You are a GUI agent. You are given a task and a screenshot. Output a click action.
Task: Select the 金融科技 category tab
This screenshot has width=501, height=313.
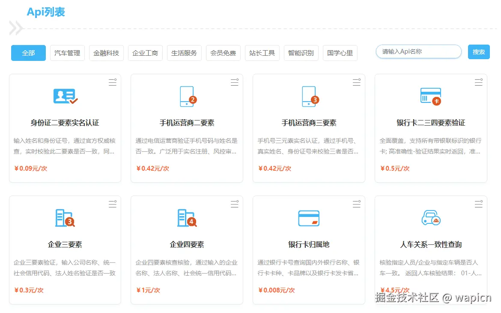(x=106, y=53)
